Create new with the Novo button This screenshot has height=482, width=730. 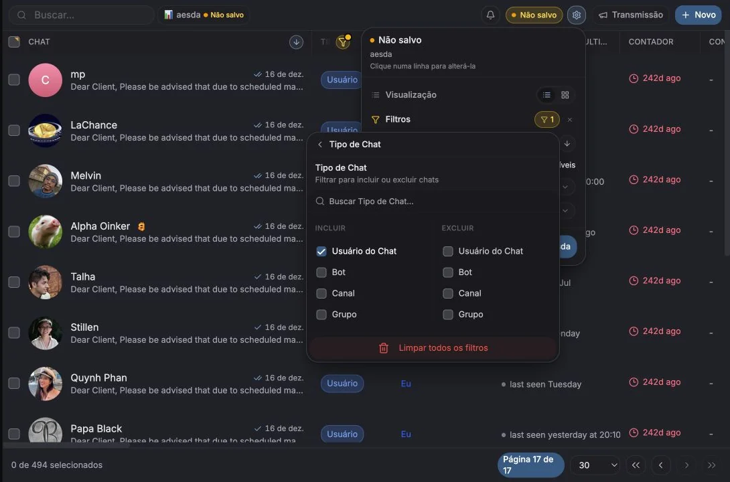[x=699, y=15]
